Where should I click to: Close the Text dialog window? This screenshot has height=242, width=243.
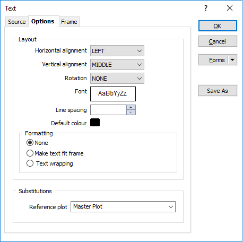230,8
